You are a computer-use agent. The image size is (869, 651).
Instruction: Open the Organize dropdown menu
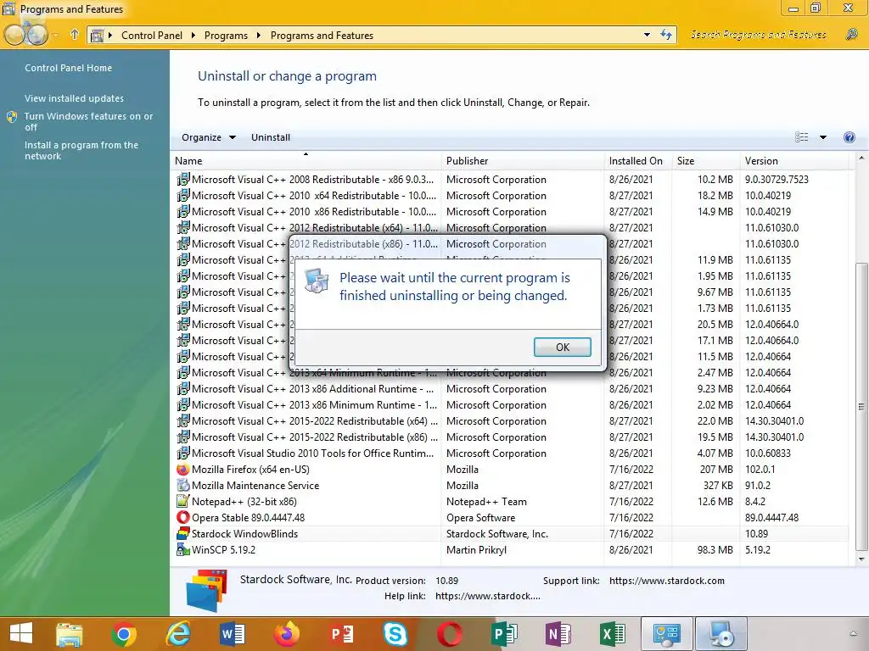[x=209, y=137]
